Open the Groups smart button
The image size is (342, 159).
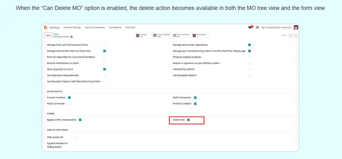(x=142, y=36)
